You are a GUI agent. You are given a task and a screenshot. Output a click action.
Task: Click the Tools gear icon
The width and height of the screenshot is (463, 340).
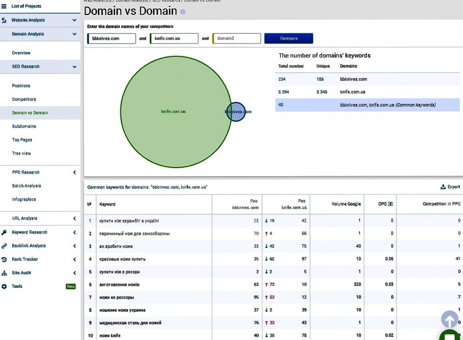coord(4,286)
